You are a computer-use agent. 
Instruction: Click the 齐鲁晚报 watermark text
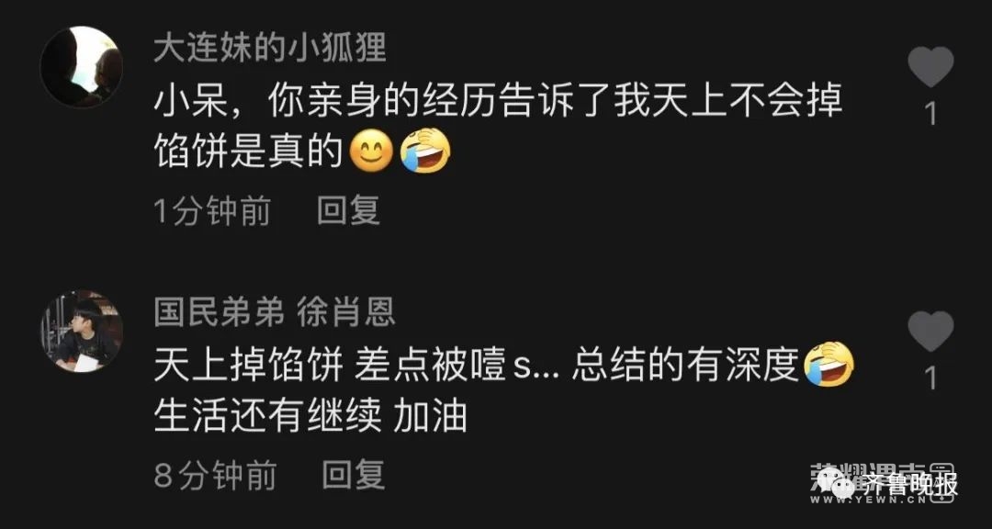click(x=911, y=485)
